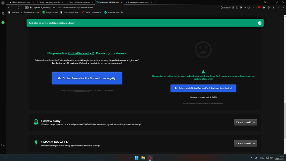The width and height of the screenshot is (286, 161).
Task: Open the white round extension icon
Action: [264, 7]
